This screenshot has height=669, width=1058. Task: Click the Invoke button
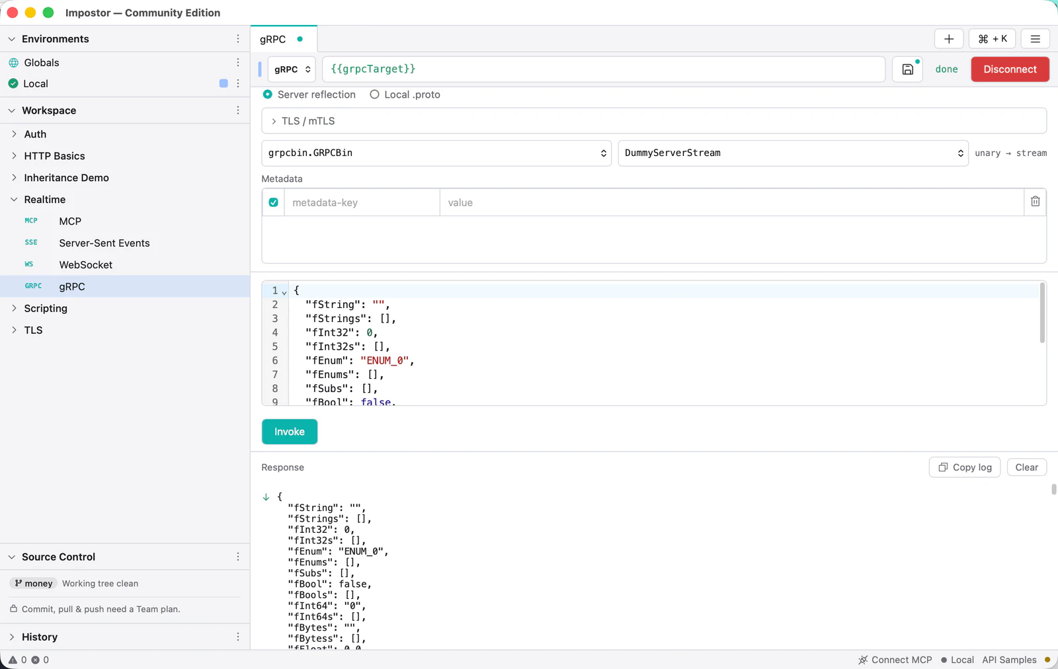point(290,432)
